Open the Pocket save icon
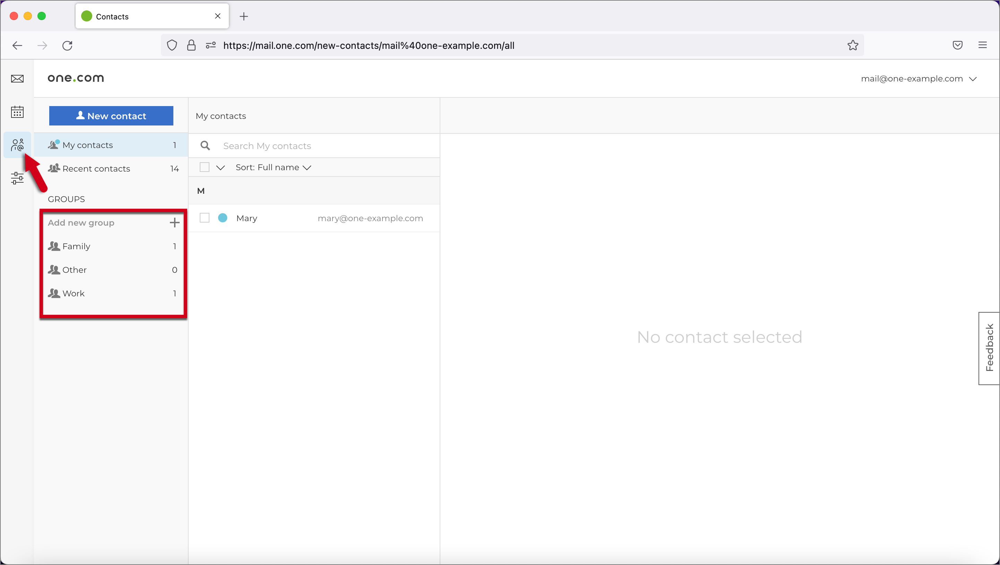This screenshot has width=1000, height=565. click(x=957, y=45)
